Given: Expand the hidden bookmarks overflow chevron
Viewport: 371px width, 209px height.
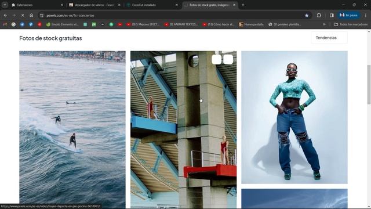Looking at the screenshot, I should (324, 24).
